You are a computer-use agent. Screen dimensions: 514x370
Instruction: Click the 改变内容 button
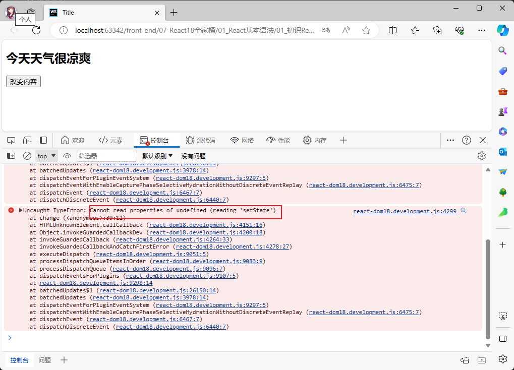tap(23, 82)
